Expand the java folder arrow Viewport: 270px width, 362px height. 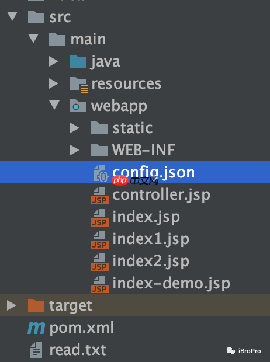[x=53, y=61]
